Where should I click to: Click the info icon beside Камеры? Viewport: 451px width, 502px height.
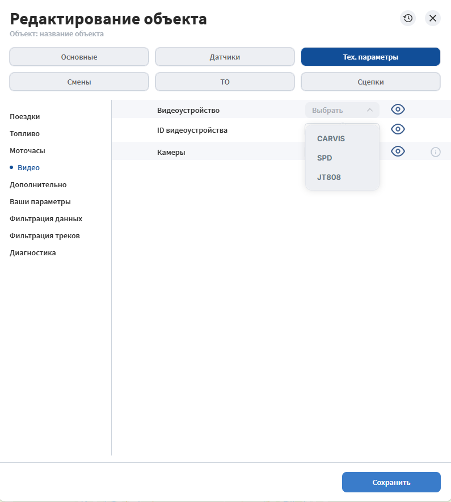(x=435, y=152)
